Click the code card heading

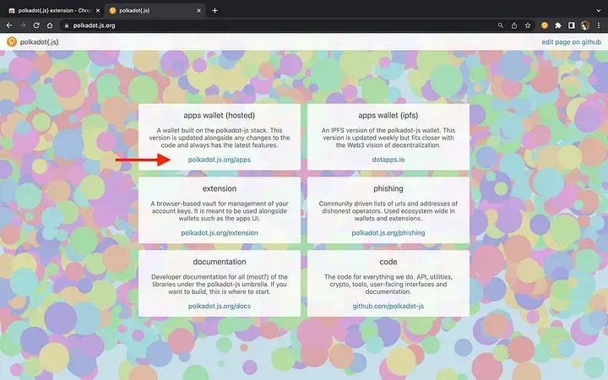388,262
